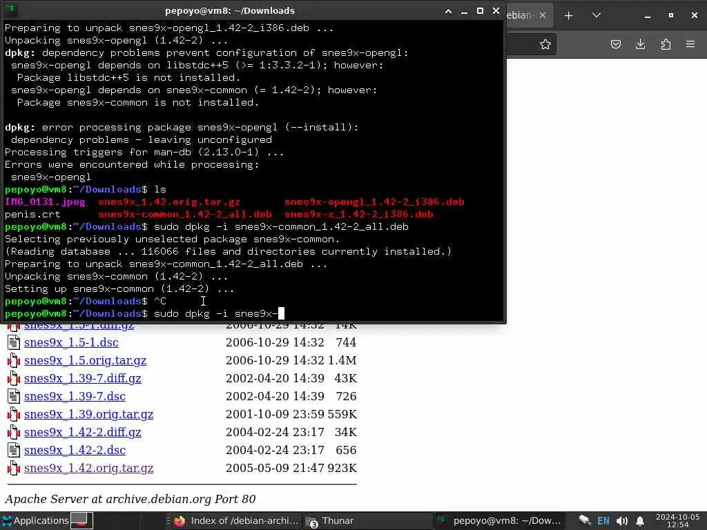
Task: Click archive icon beside snes9x_1.42-2.diff.gz
Action: [14, 432]
